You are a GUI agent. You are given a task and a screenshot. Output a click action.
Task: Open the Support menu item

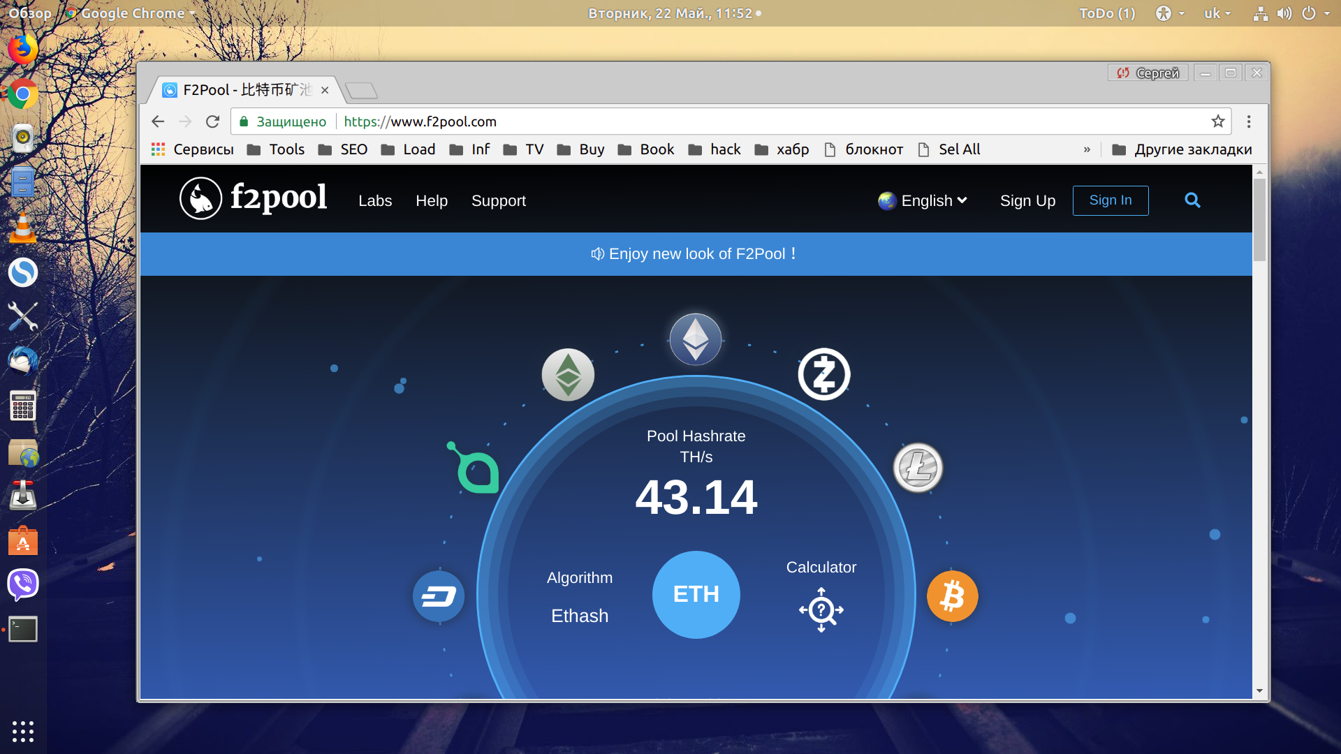tap(499, 201)
